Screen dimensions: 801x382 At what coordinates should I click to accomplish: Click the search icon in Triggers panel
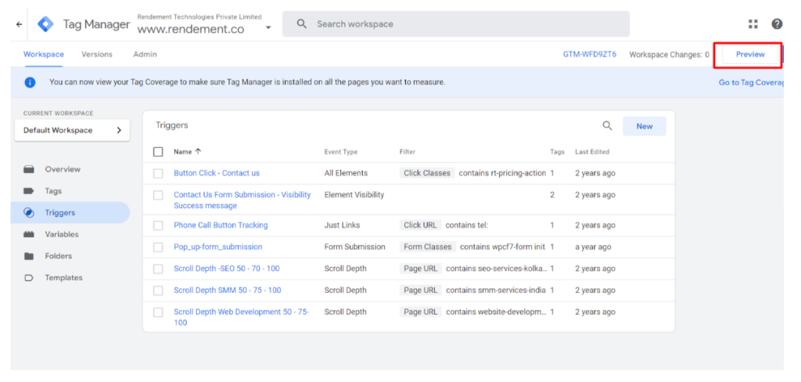pyautogui.click(x=607, y=126)
